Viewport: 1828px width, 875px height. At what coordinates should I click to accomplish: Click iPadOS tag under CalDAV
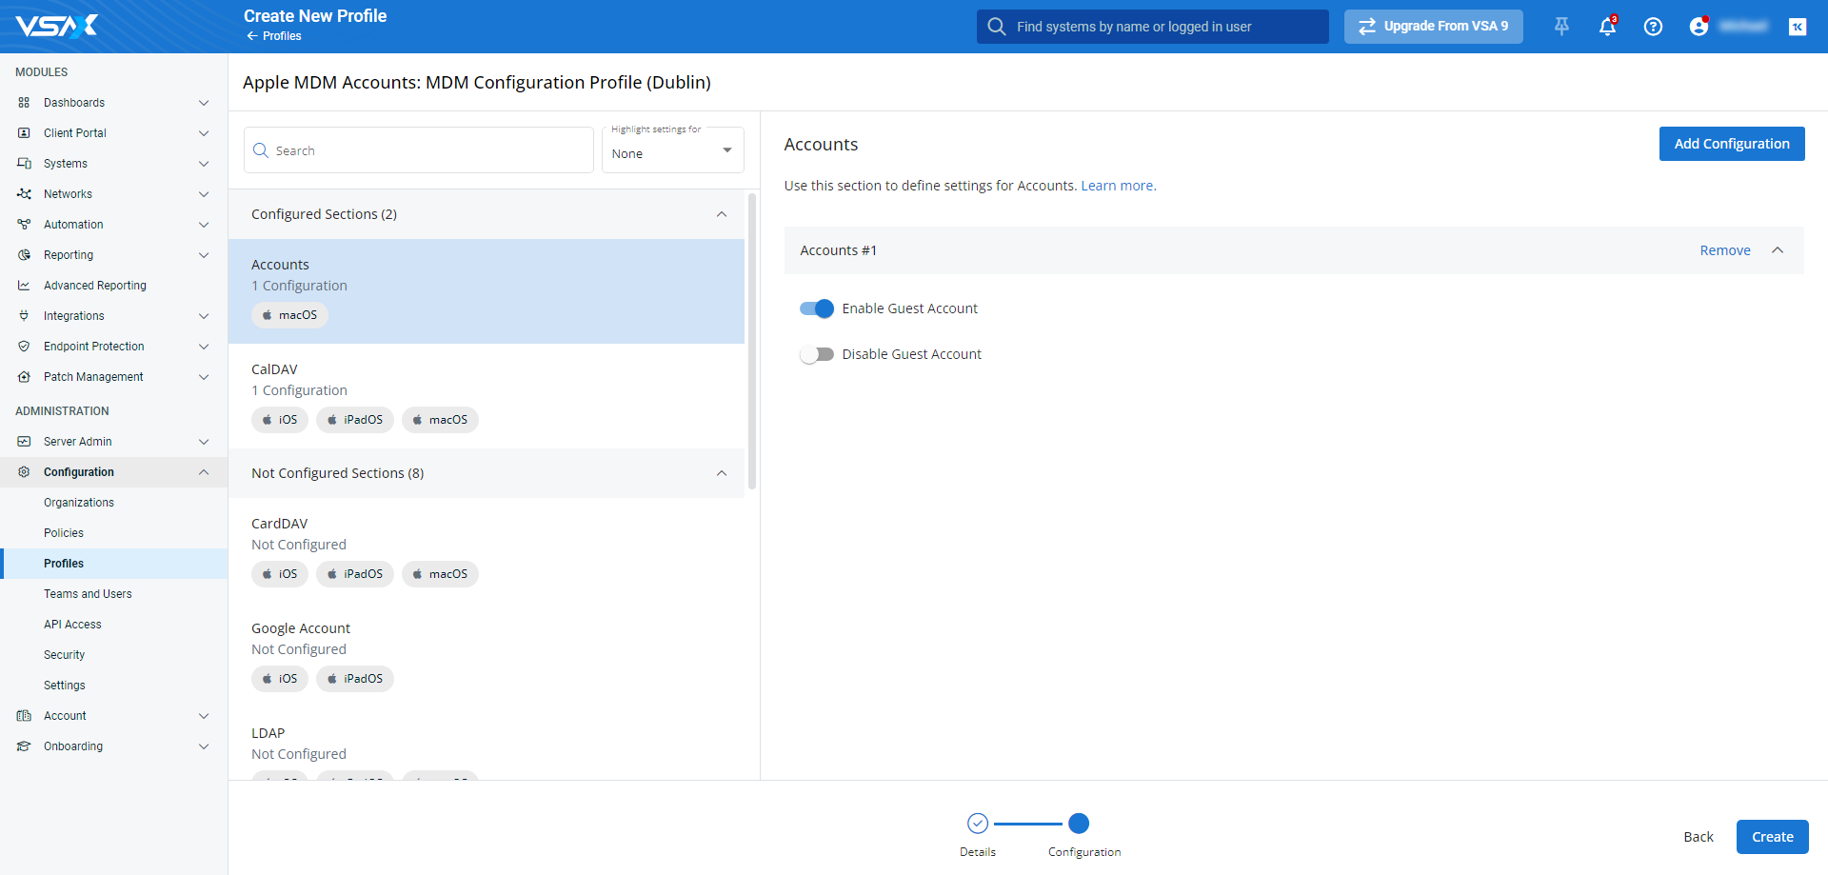pyautogui.click(x=355, y=420)
